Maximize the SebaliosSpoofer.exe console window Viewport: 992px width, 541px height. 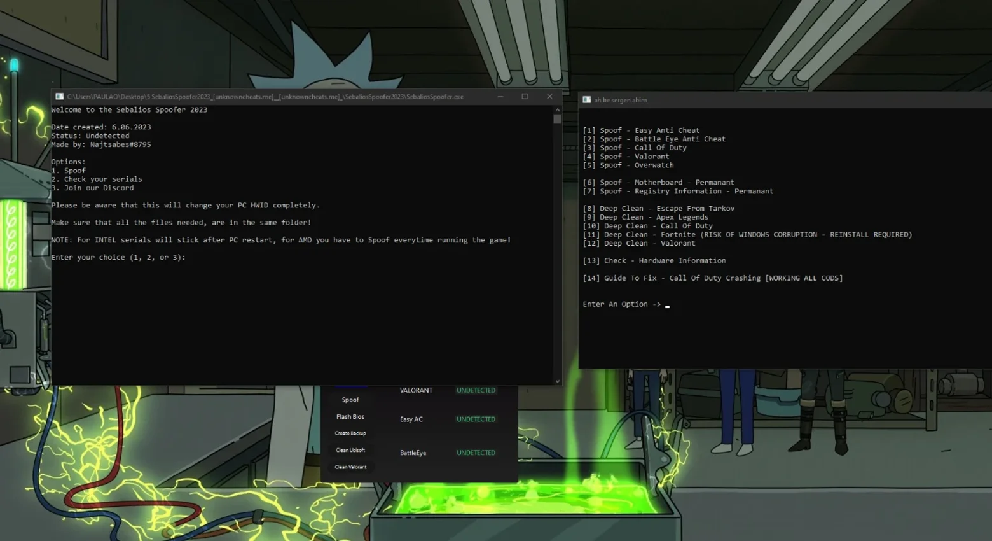(x=525, y=97)
